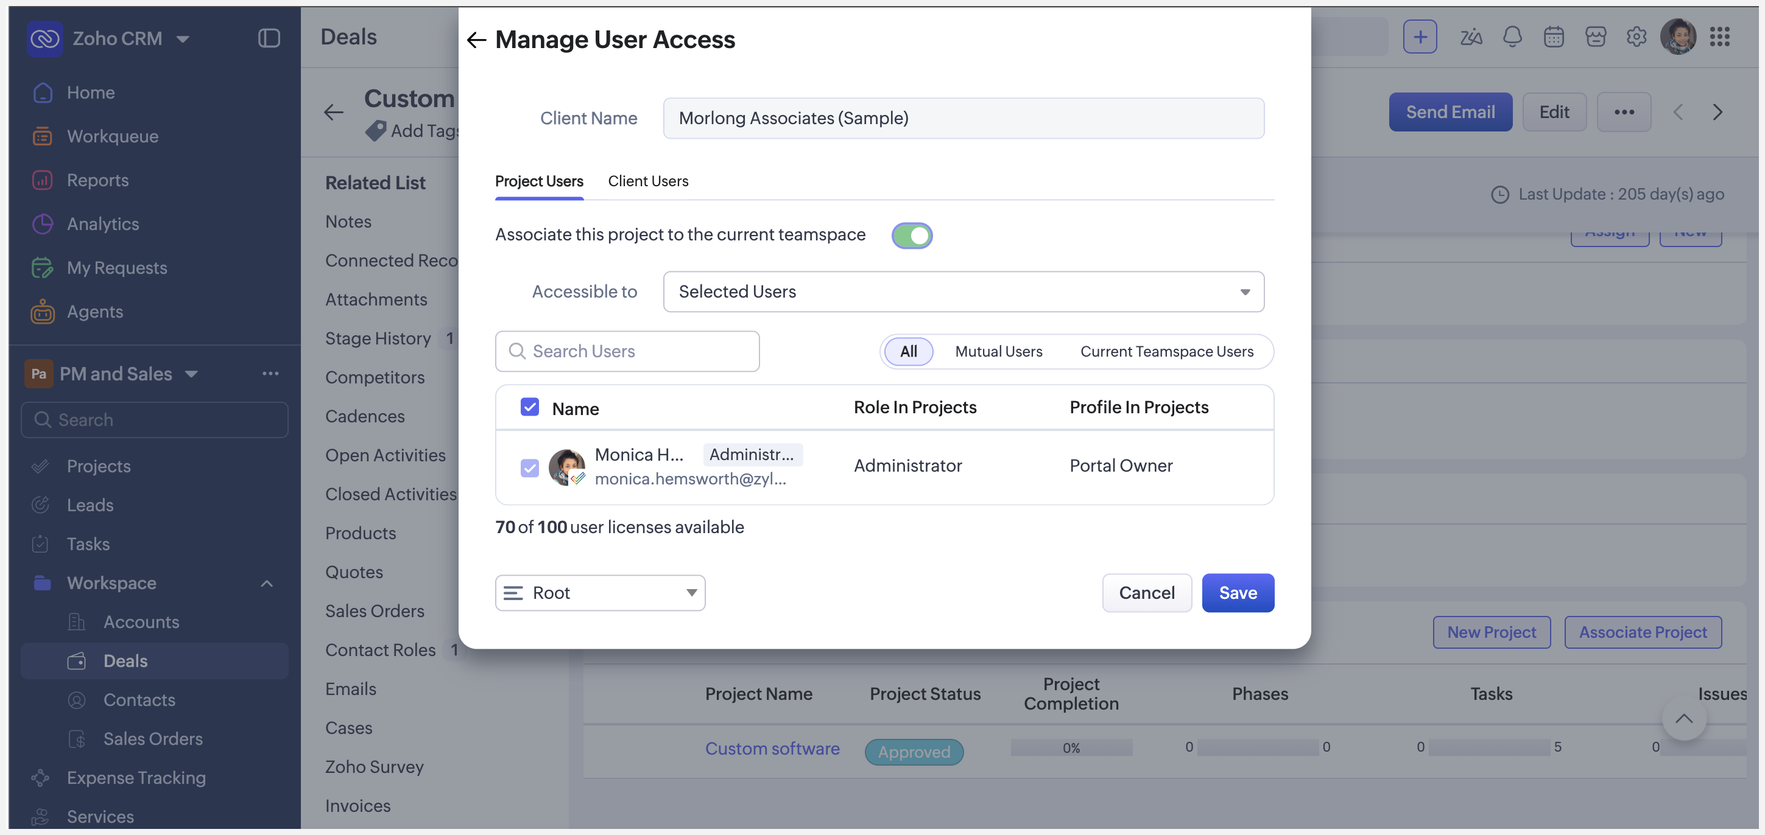
Task: Click the Leads module icon
Action: click(40, 505)
